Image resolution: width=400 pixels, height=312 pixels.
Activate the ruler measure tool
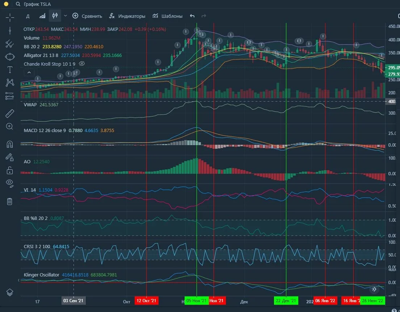pyautogui.click(x=10, y=114)
